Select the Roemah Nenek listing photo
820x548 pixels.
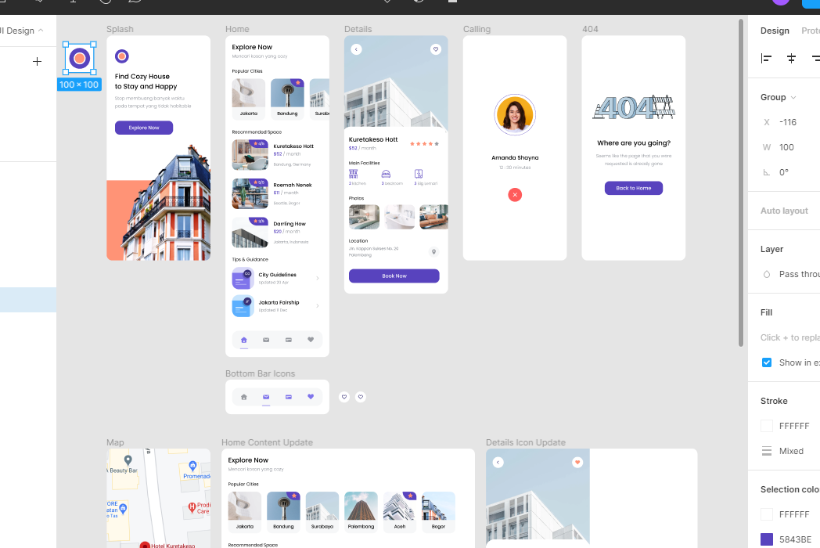click(250, 193)
